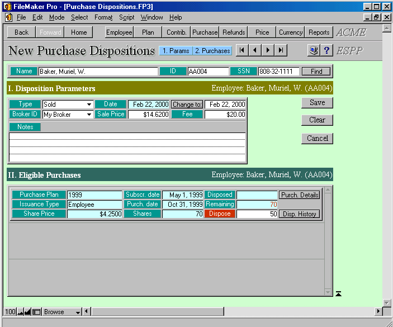The height and width of the screenshot is (327, 393).
Task: Open the Refunds section
Action: pos(234,32)
